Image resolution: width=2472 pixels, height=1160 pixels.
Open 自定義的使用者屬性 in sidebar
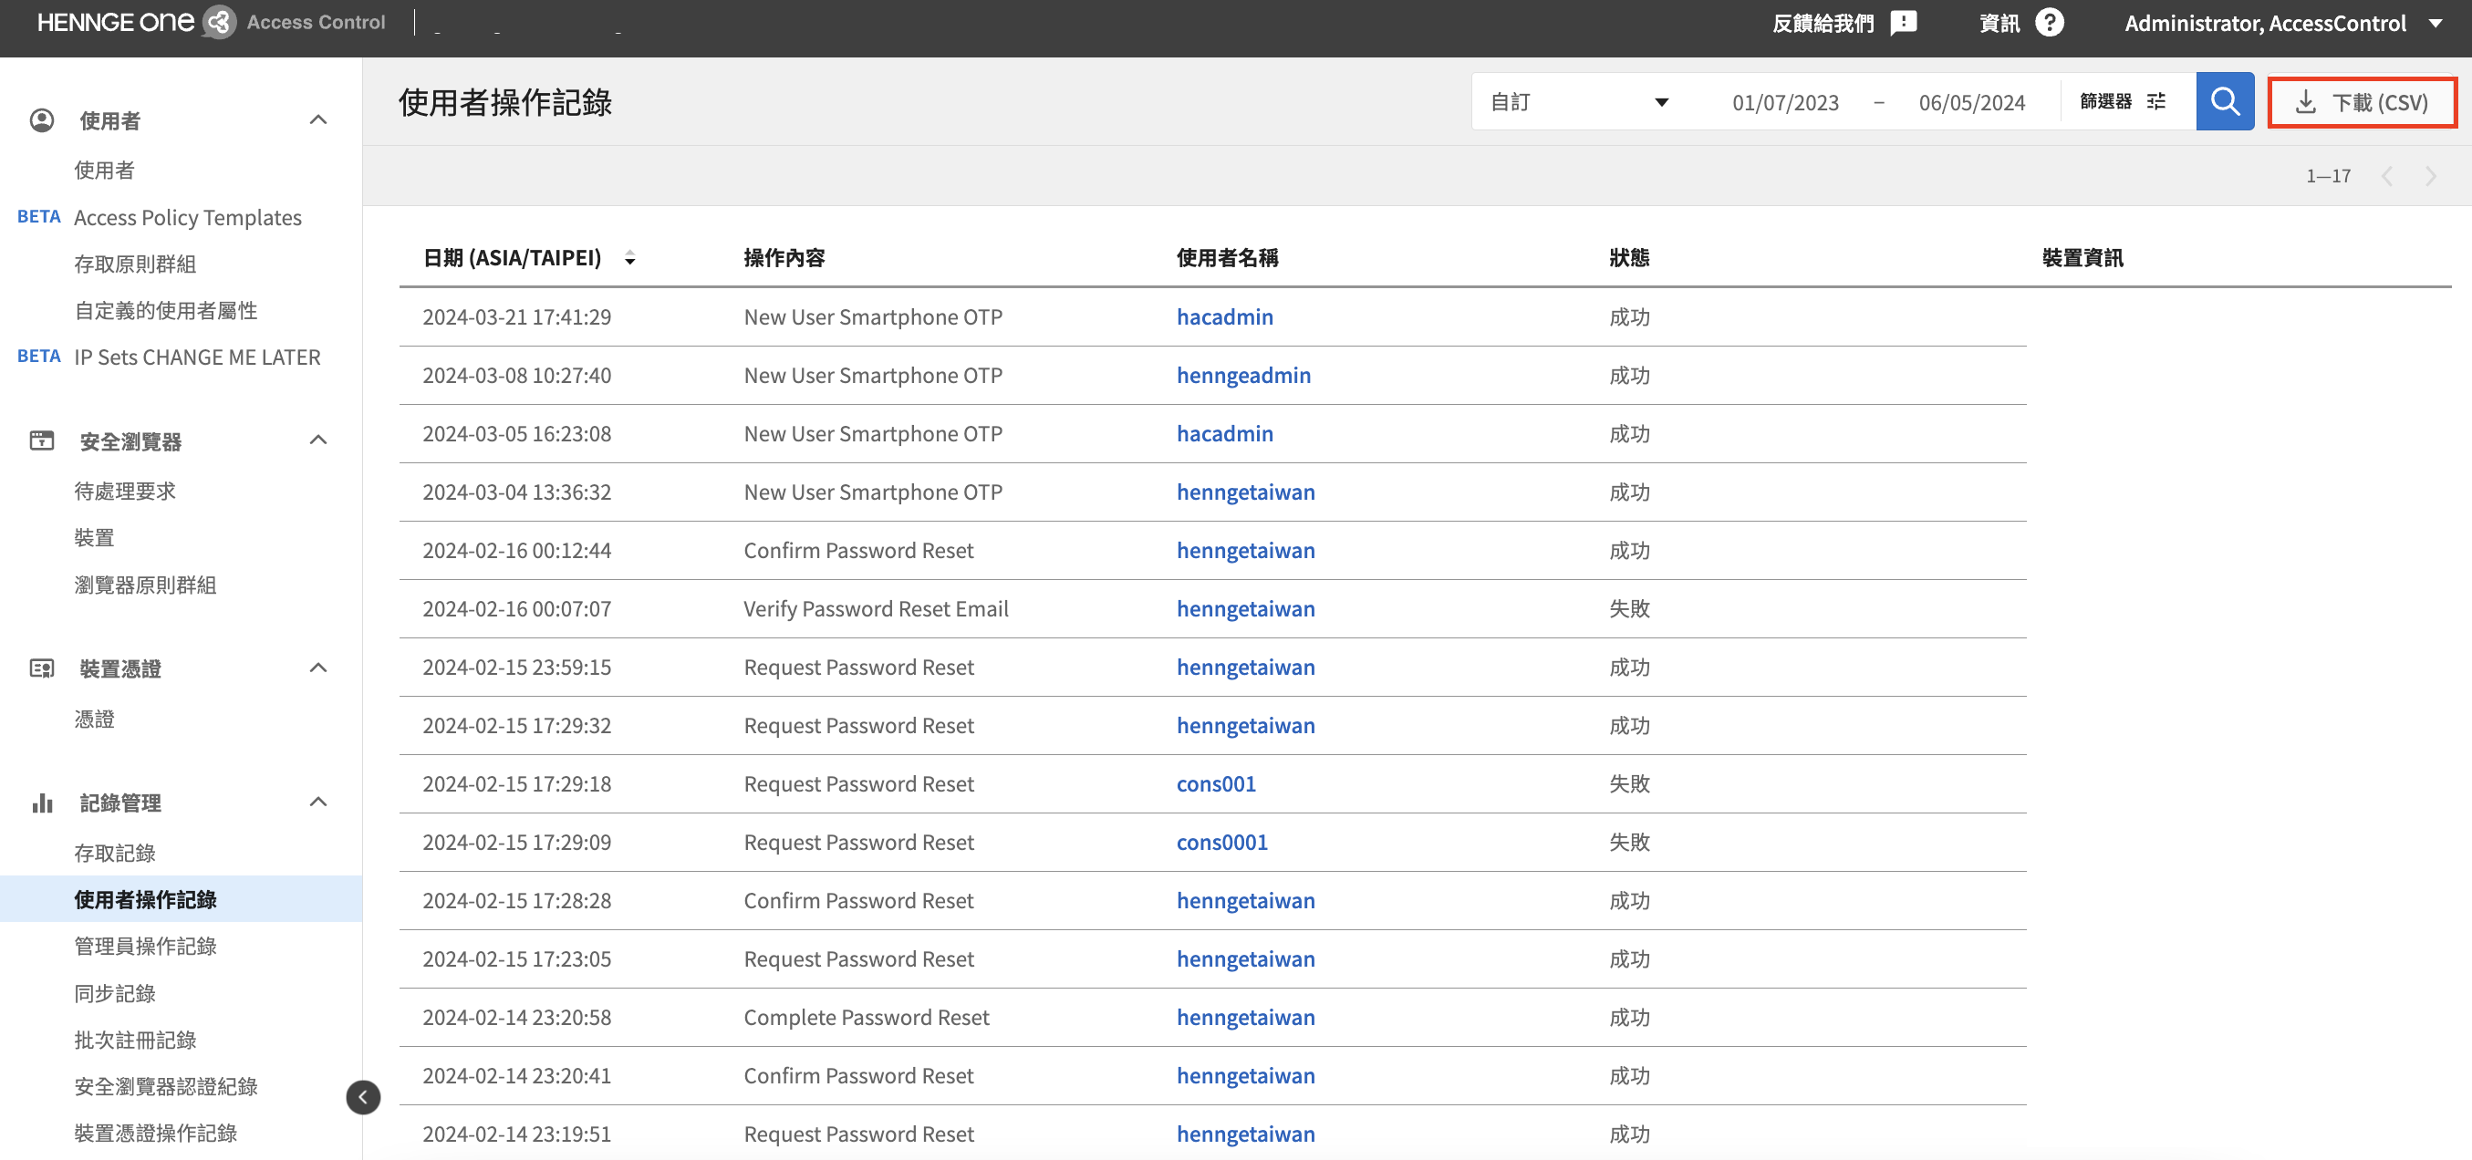coord(166,310)
